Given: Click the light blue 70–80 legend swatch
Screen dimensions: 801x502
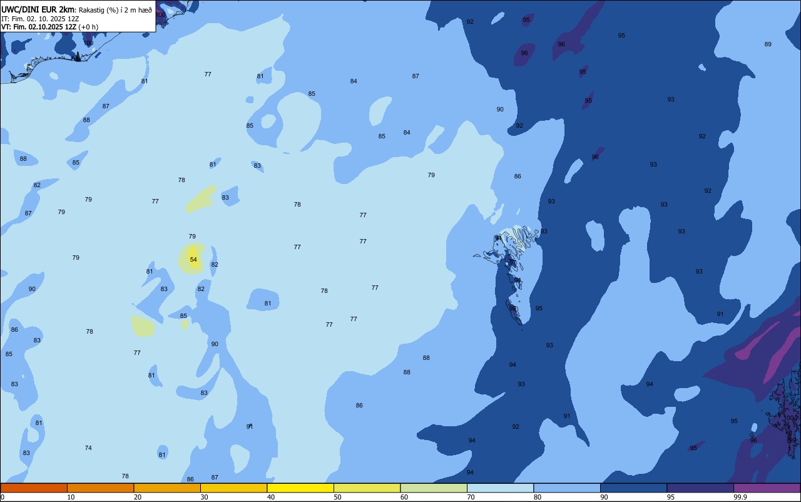Looking at the screenshot, I should 500,488.
